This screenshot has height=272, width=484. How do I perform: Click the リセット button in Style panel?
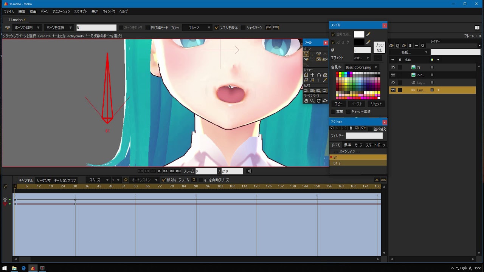click(x=376, y=104)
